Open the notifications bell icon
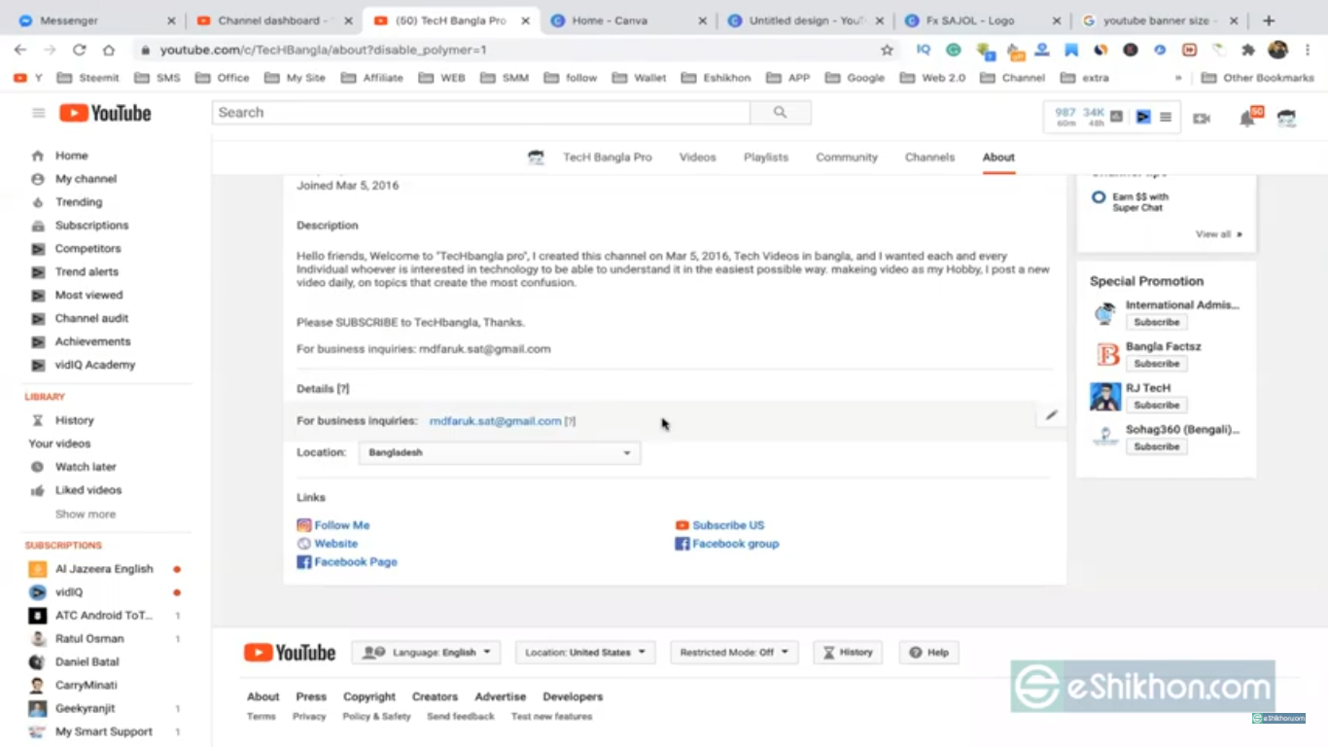1328x747 pixels. [x=1246, y=119]
